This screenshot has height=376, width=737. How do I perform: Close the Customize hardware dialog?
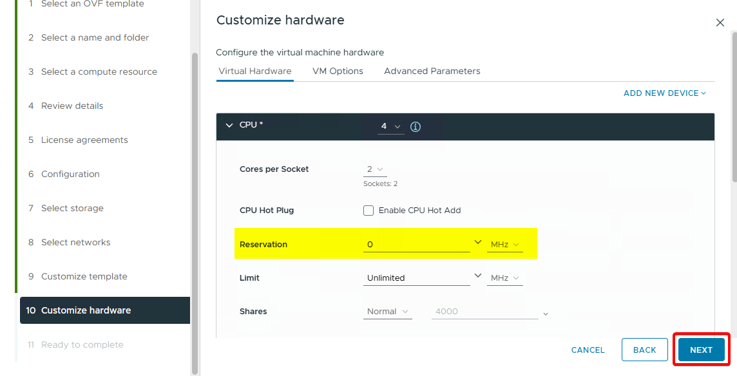(x=720, y=23)
